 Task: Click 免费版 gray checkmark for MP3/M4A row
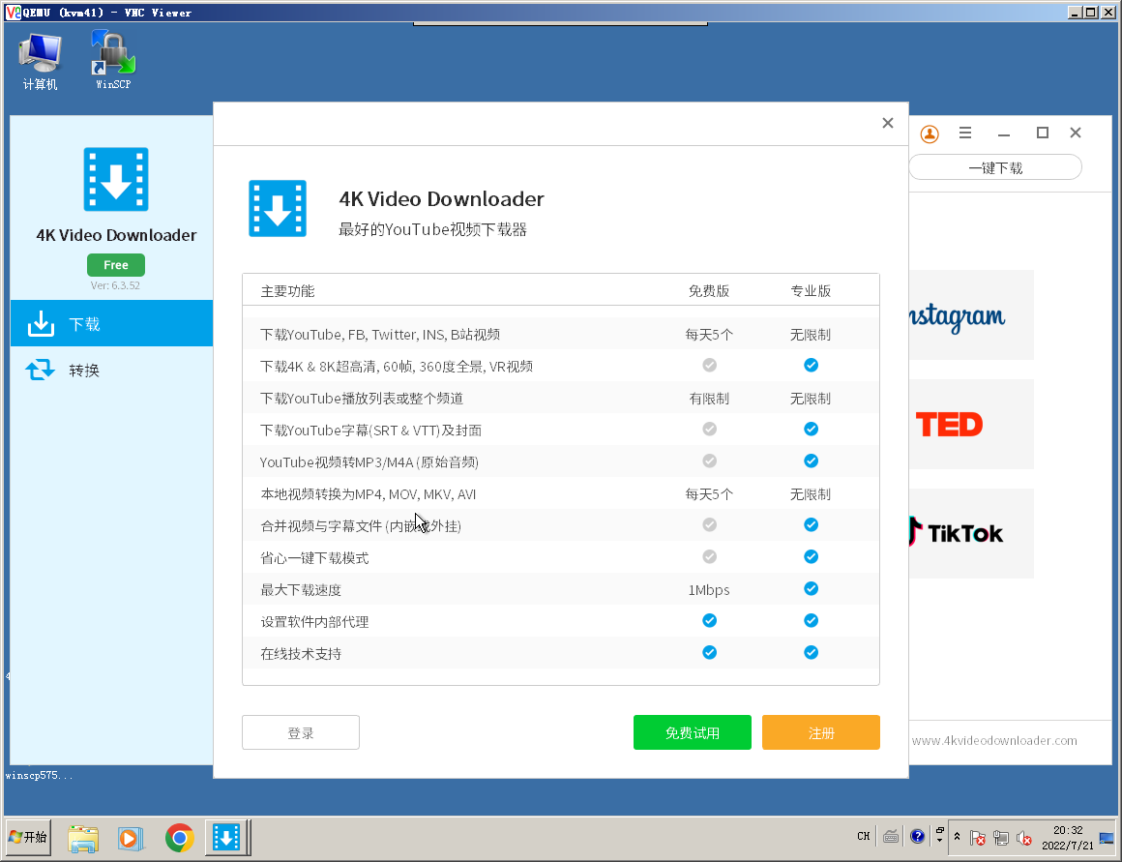pyautogui.click(x=709, y=461)
